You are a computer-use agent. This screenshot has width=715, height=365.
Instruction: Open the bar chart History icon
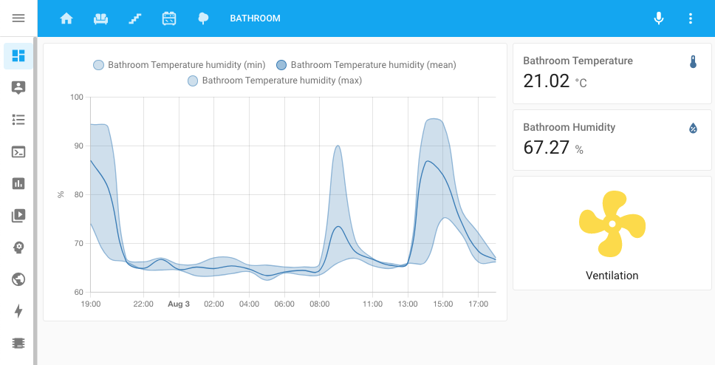coord(18,183)
